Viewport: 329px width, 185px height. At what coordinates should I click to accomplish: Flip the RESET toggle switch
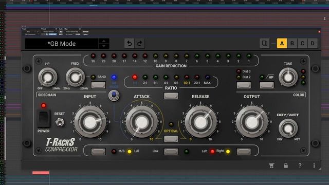(60, 122)
